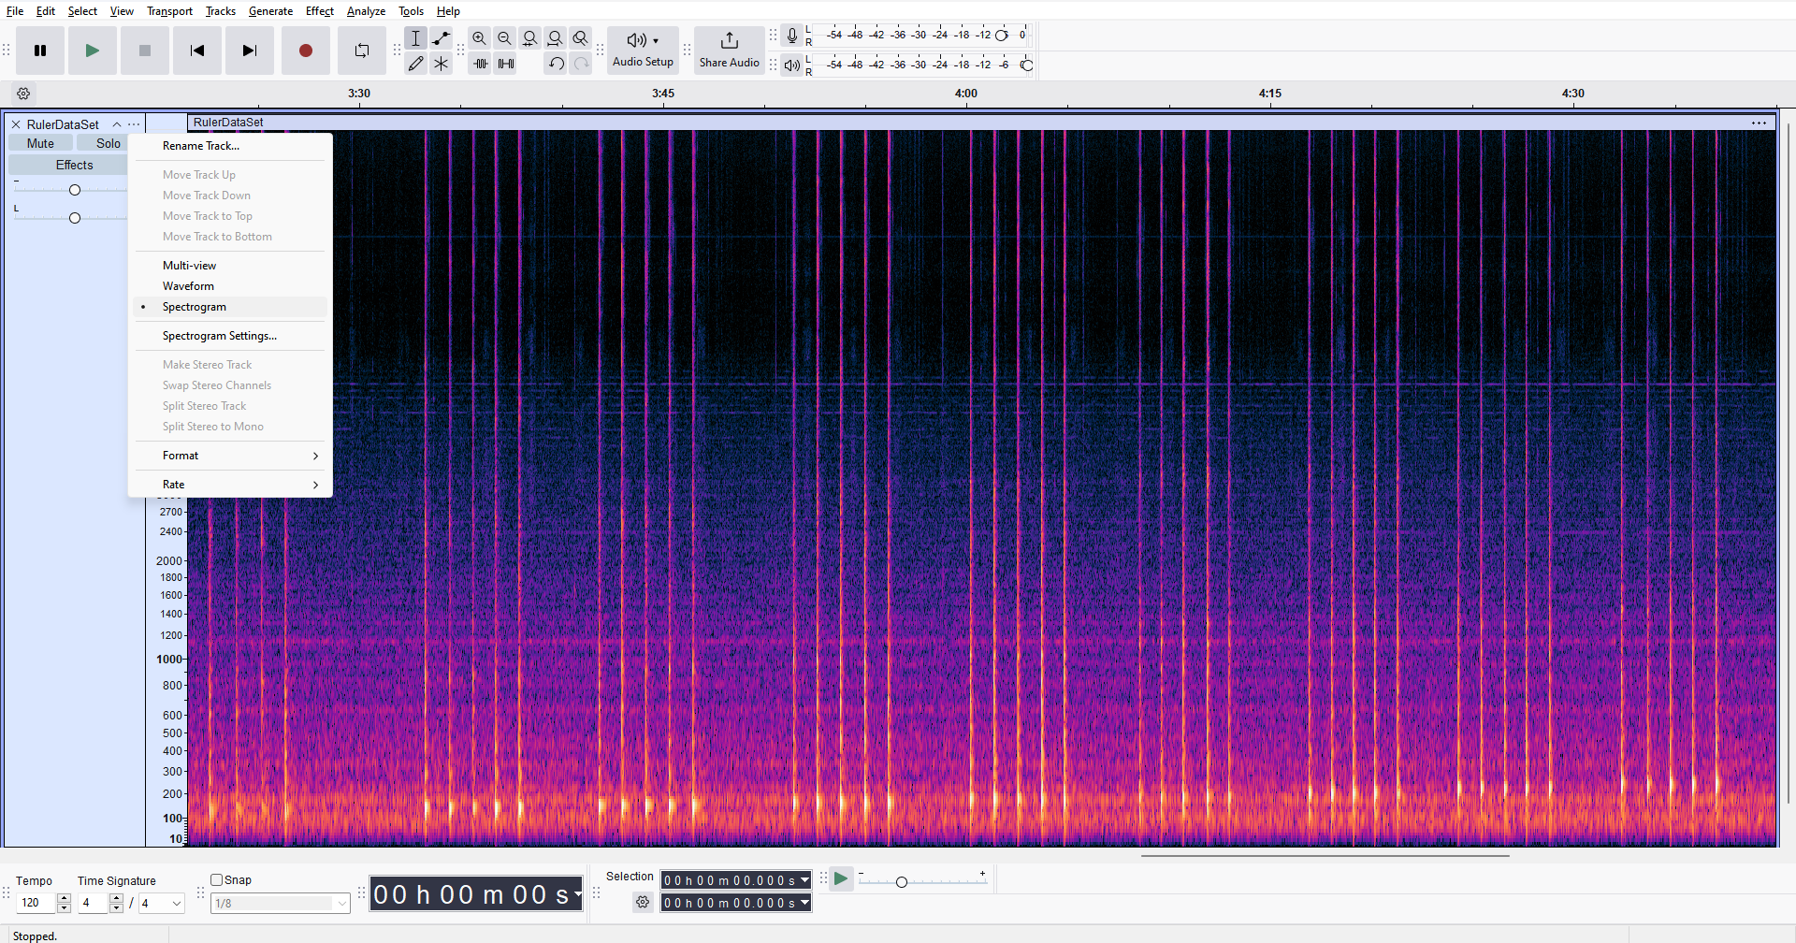
Task: Mute the RulerDataSet track
Action: [40, 143]
